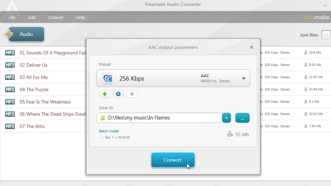Screen dimensions: 331x186
Task: Select track 01 Sounds Of A Playground
Action: (x=53, y=53)
